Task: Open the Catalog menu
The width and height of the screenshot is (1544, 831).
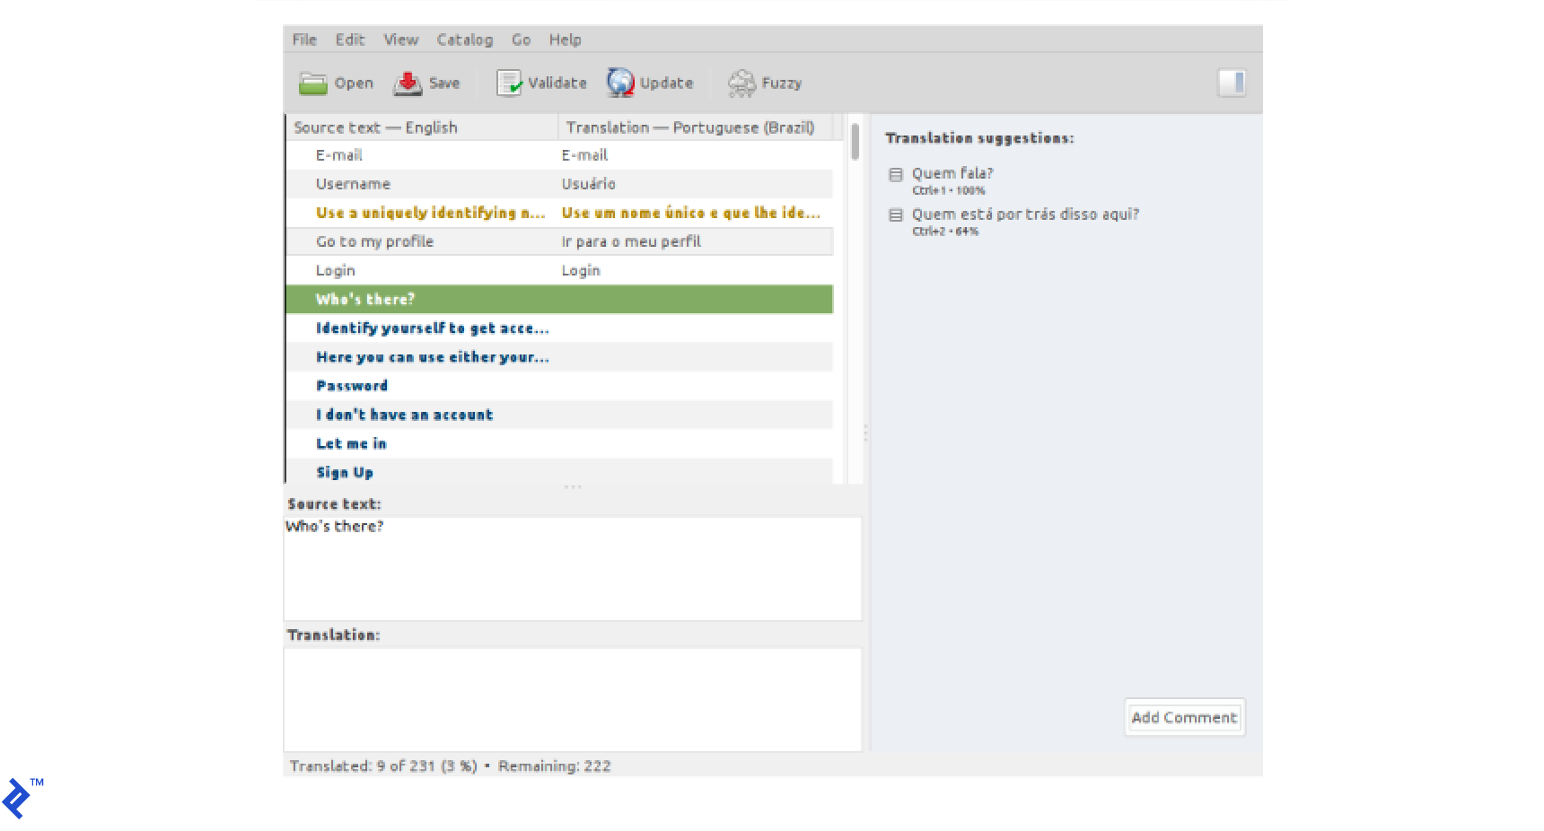Action: [x=464, y=39]
